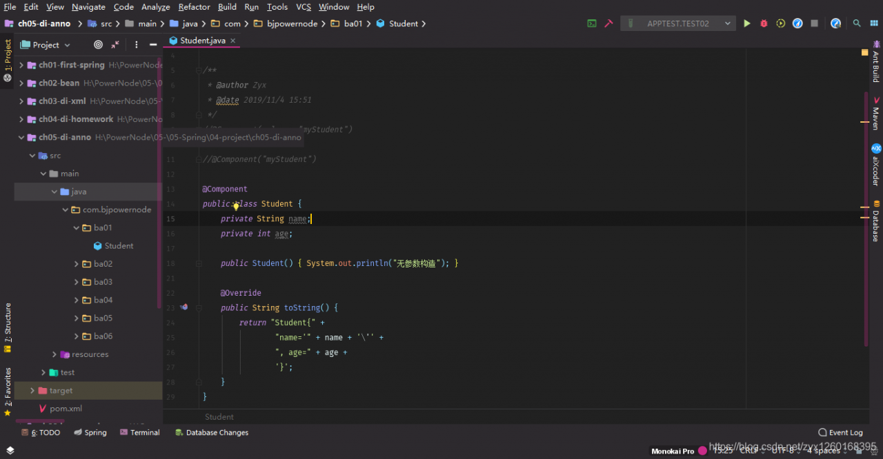This screenshot has width=883, height=459.
Task: Toggle the Database Changes tool window
Action: click(211, 433)
